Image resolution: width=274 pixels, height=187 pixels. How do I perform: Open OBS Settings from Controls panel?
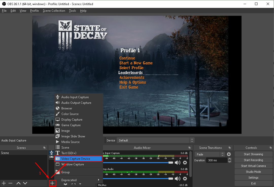tap(253, 178)
